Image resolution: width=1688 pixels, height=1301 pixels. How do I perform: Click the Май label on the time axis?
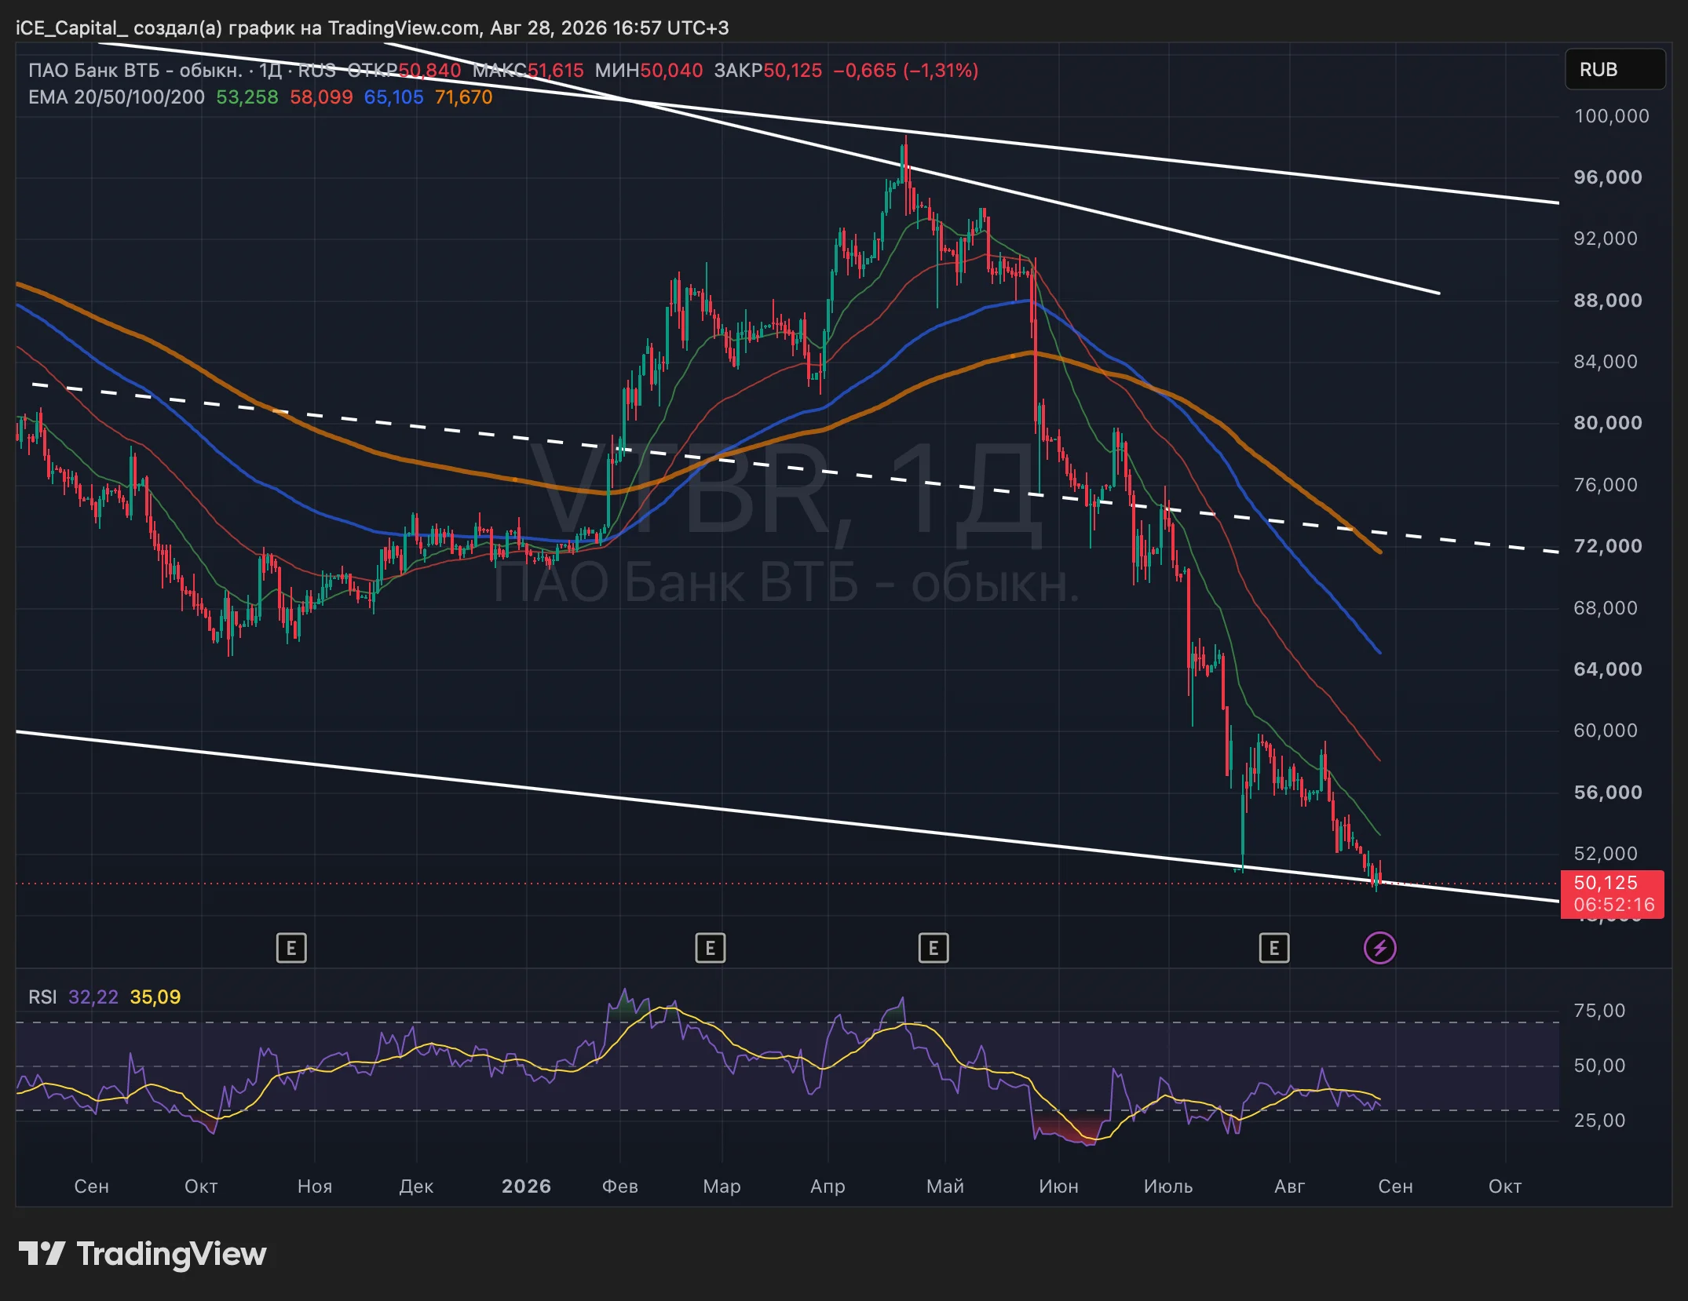coord(945,1186)
